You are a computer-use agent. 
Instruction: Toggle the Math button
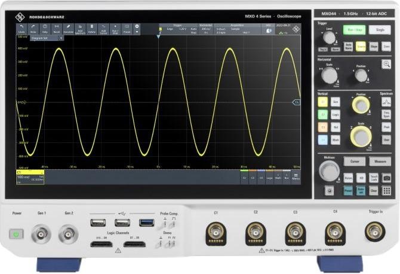335,140
